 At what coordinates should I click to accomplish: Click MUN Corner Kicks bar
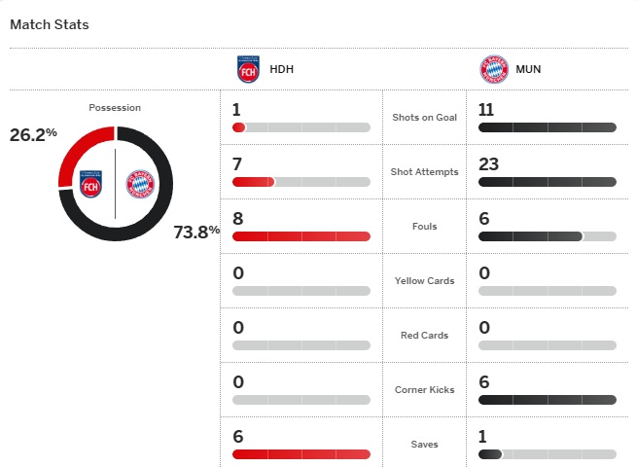coord(548,400)
